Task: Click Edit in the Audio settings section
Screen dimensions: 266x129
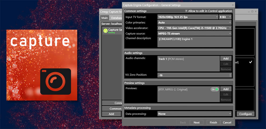Action: coord(226,64)
